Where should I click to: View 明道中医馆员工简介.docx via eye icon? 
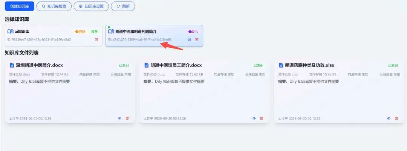point(254,118)
